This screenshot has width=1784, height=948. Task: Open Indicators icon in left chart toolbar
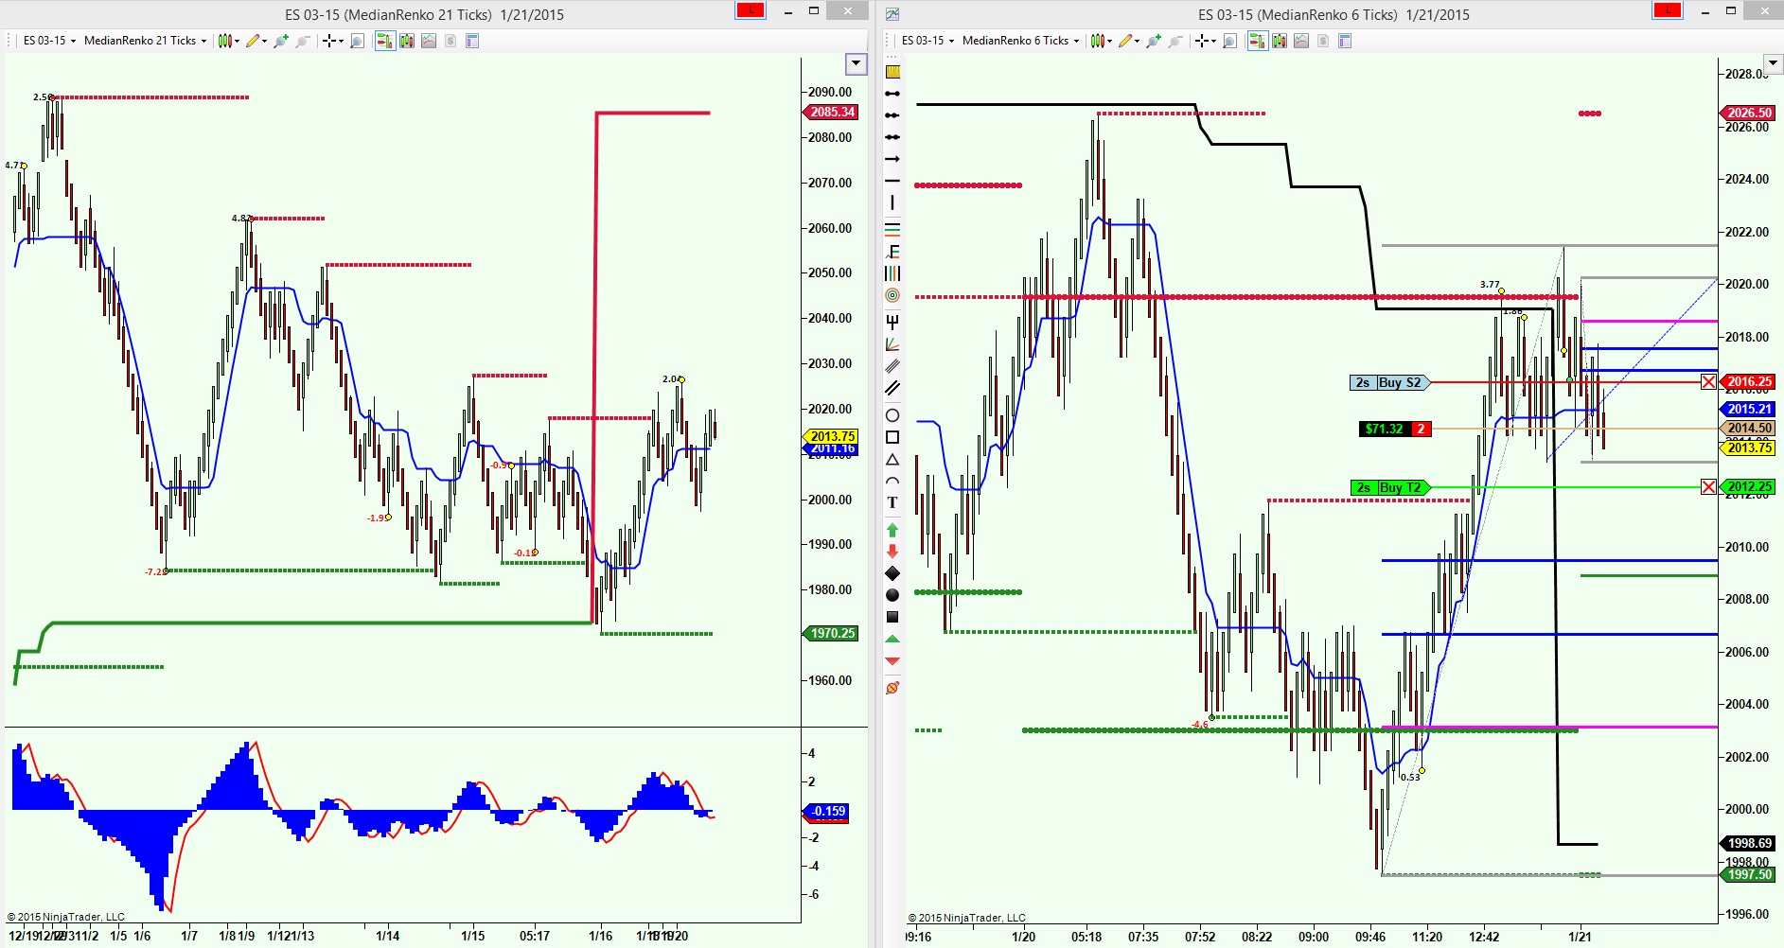[x=429, y=41]
